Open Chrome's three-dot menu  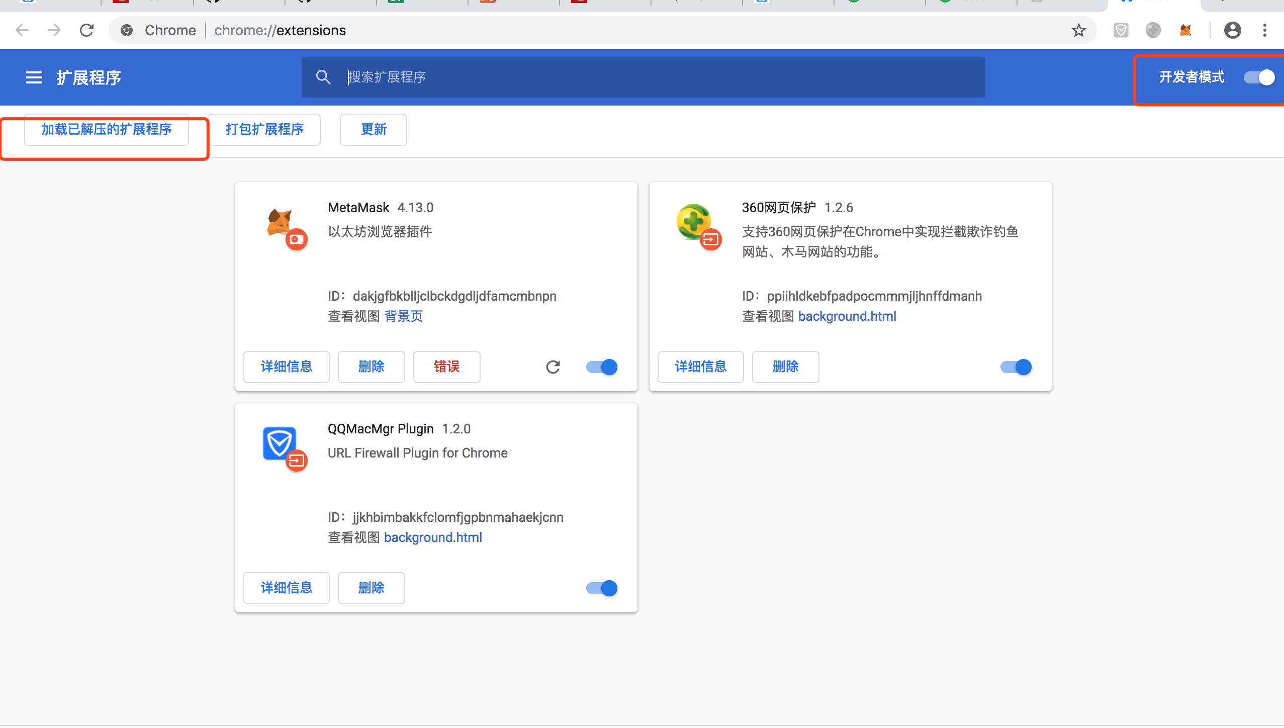point(1265,30)
